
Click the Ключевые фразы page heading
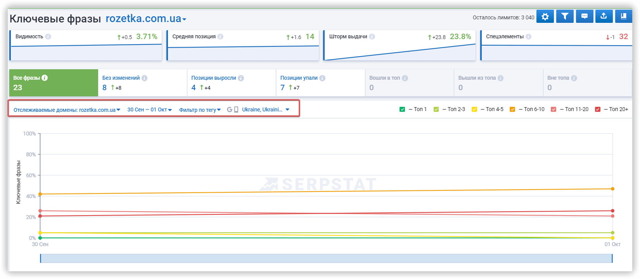(x=55, y=19)
